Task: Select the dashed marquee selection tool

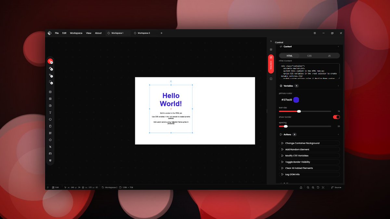Action: 50,82
